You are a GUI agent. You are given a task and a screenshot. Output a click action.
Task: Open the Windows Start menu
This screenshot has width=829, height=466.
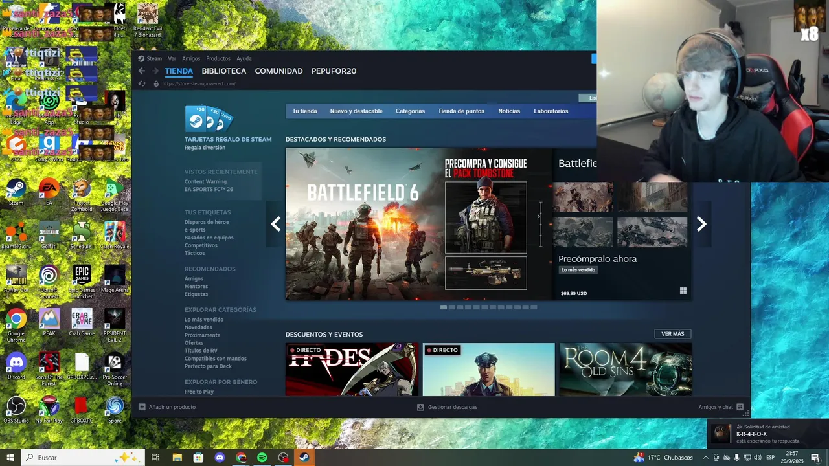(x=10, y=458)
